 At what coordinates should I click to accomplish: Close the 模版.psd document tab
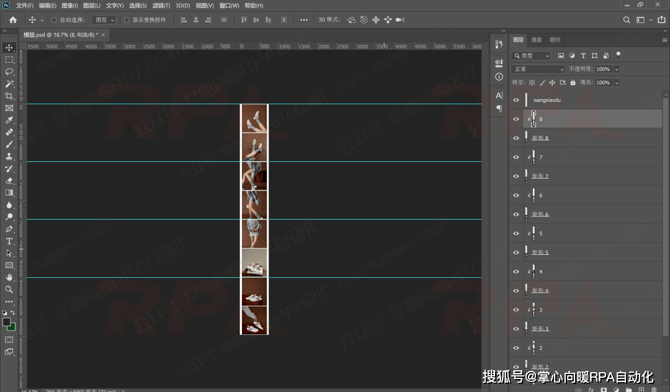click(x=103, y=35)
